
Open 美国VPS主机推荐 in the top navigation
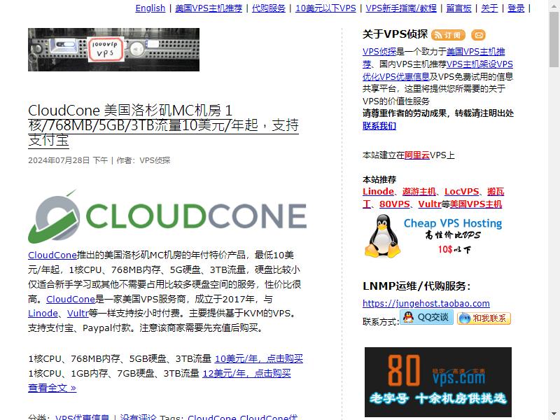[x=209, y=8]
